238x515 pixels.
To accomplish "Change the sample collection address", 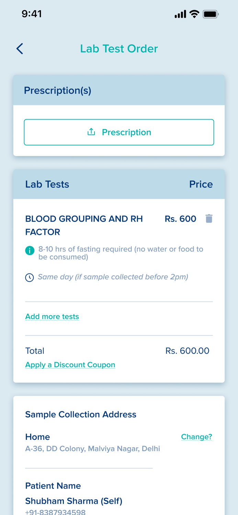I will (196, 437).
